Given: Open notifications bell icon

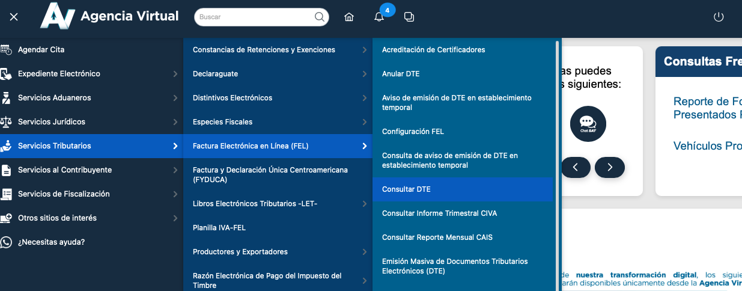Looking at the screenshot, I should tap(379, 17).
